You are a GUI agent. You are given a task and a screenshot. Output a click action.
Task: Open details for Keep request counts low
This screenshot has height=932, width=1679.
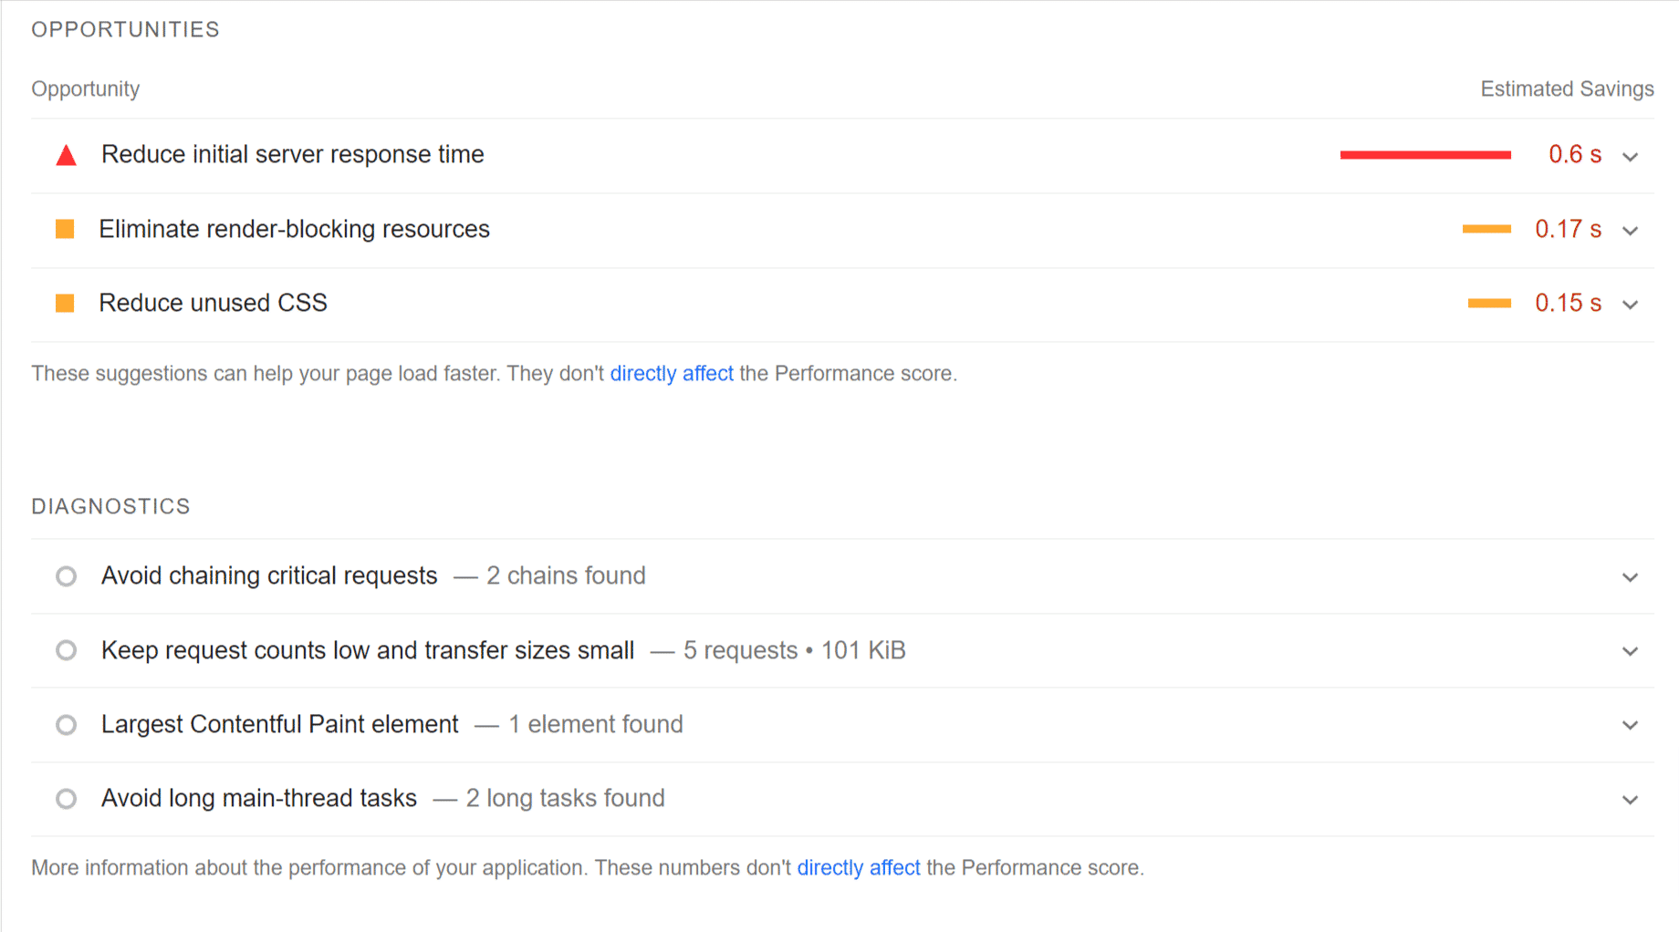(x=1630, y=651)
